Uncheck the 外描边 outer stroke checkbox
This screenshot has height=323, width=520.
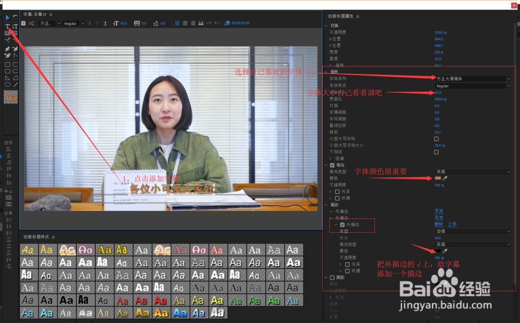coord(342,224)
